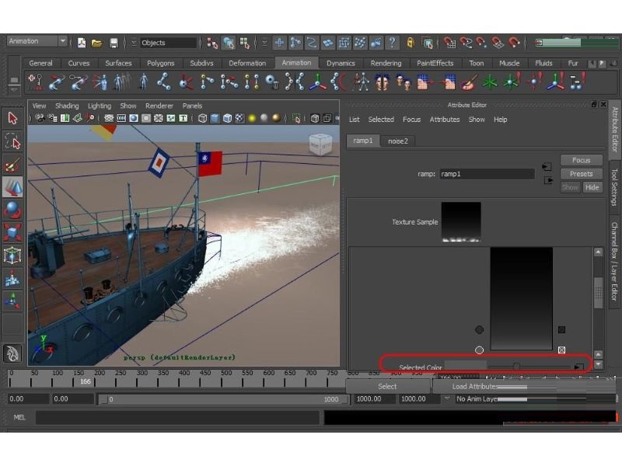Click the Select by Hierarchy icon
The image size is (622, 466).
pos(211,43)
